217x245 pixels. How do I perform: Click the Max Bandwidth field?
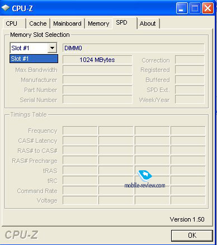[x=97, y=70]
